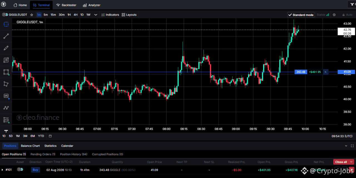Click the Close all button
This screenshot has height=178, width=356.
pos(341,162)
